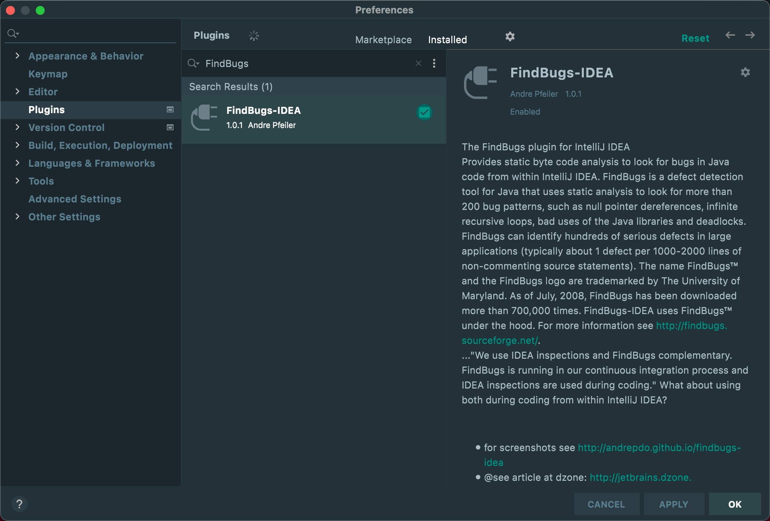770x521 pixels.
Task: Select the Installed tab
Action: coord(447,40)
